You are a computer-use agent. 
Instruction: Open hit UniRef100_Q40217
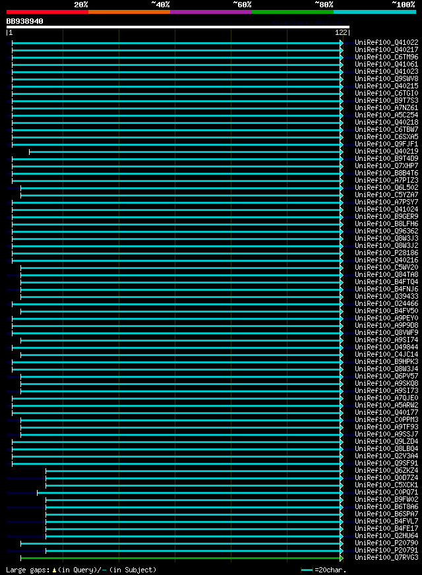[386, 50]
